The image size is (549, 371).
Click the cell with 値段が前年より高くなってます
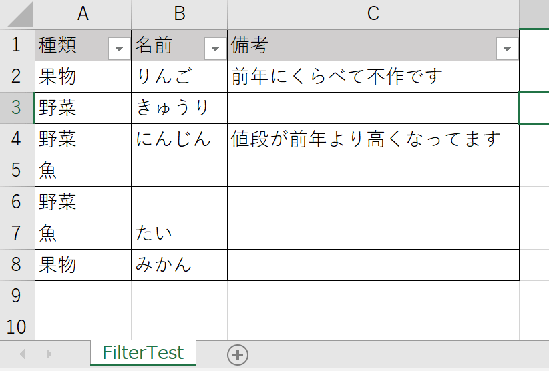(x=373, y=139)
